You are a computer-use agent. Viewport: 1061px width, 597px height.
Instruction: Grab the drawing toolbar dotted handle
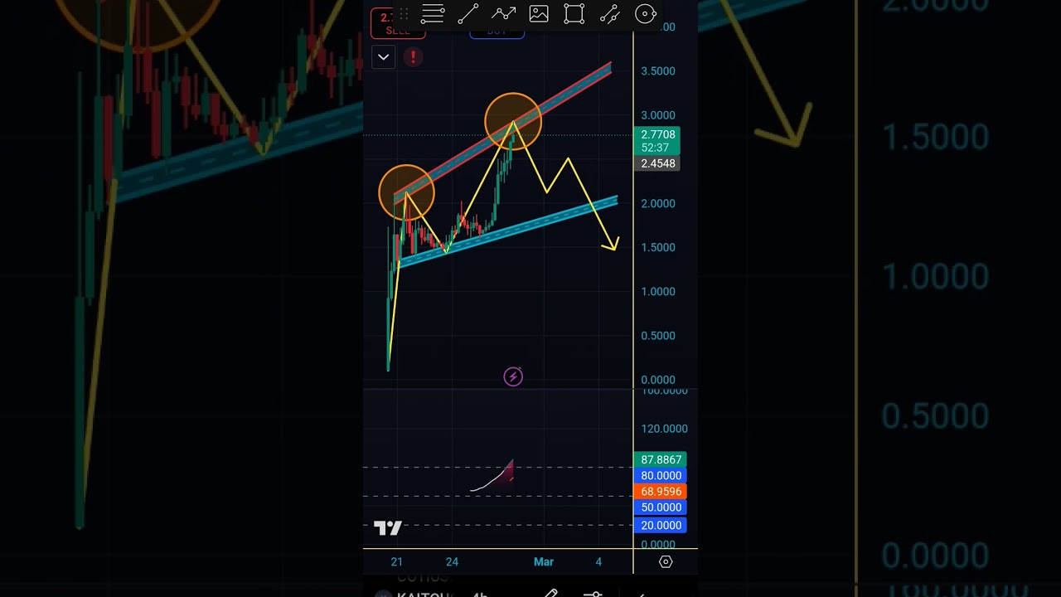tap(404, 13)
